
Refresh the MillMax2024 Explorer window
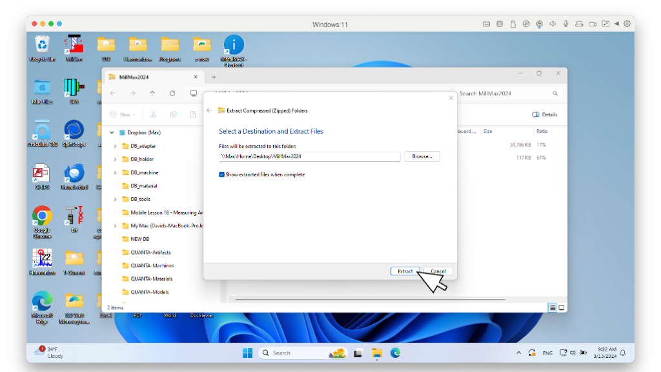pyautogui.click(x=172, y=93)
